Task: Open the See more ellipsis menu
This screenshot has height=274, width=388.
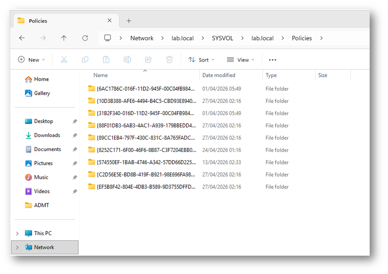Action: coord(273,60)
